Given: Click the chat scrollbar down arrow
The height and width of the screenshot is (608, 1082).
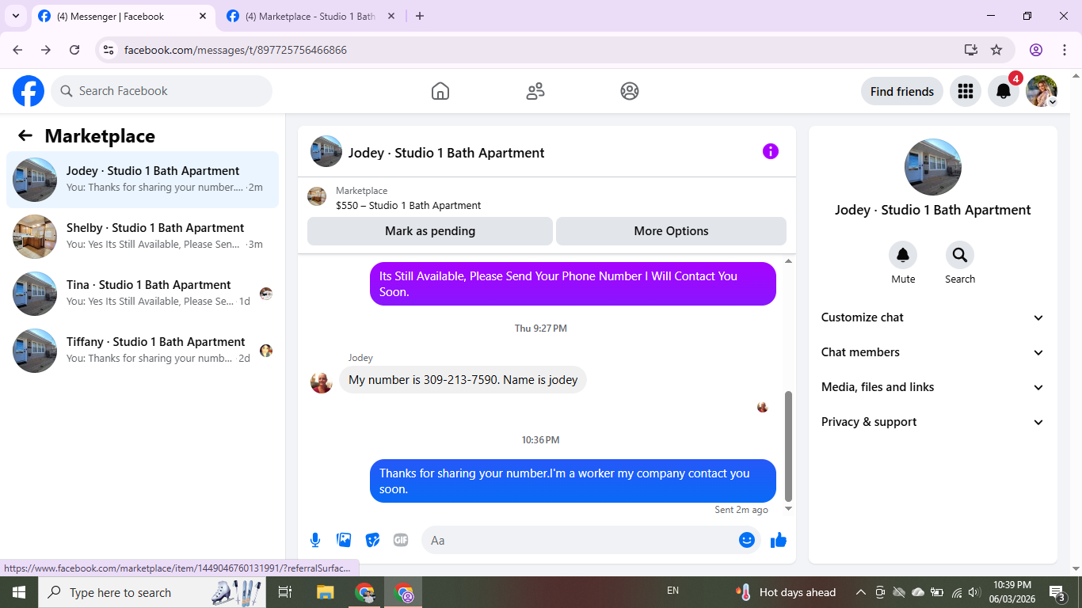Looking at the screenshot, I should (788, 509).
